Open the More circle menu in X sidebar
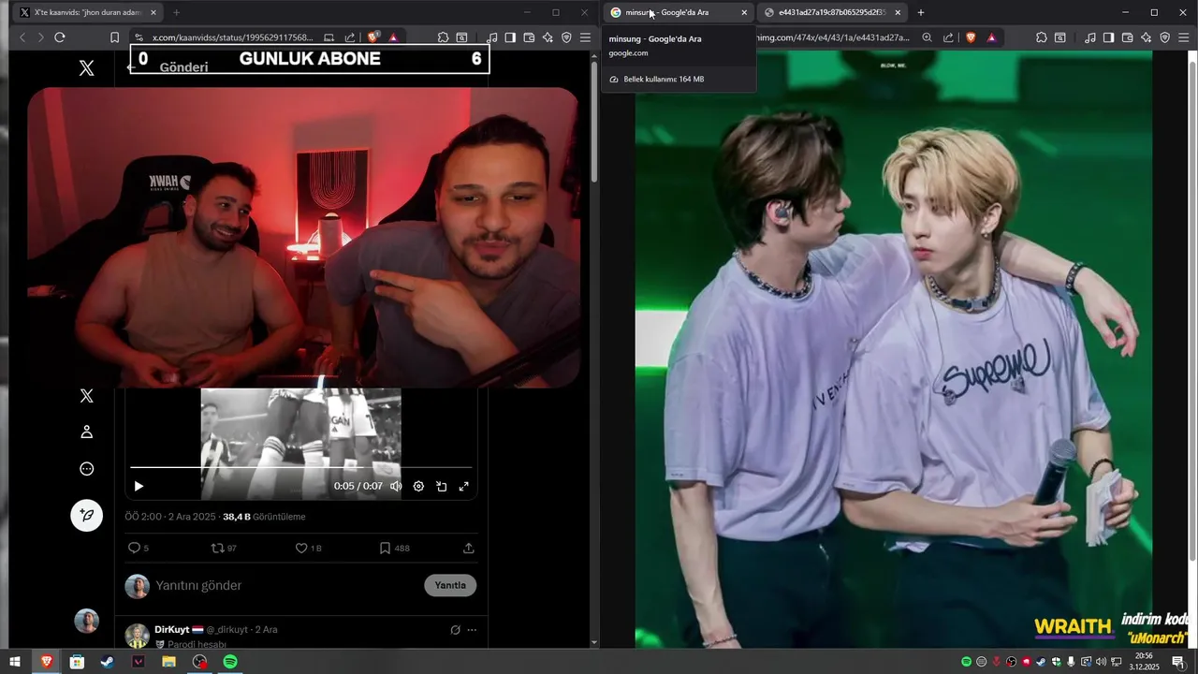This screenshot has height=674, width=1198. pyautogui.click(x=86, y=469)
